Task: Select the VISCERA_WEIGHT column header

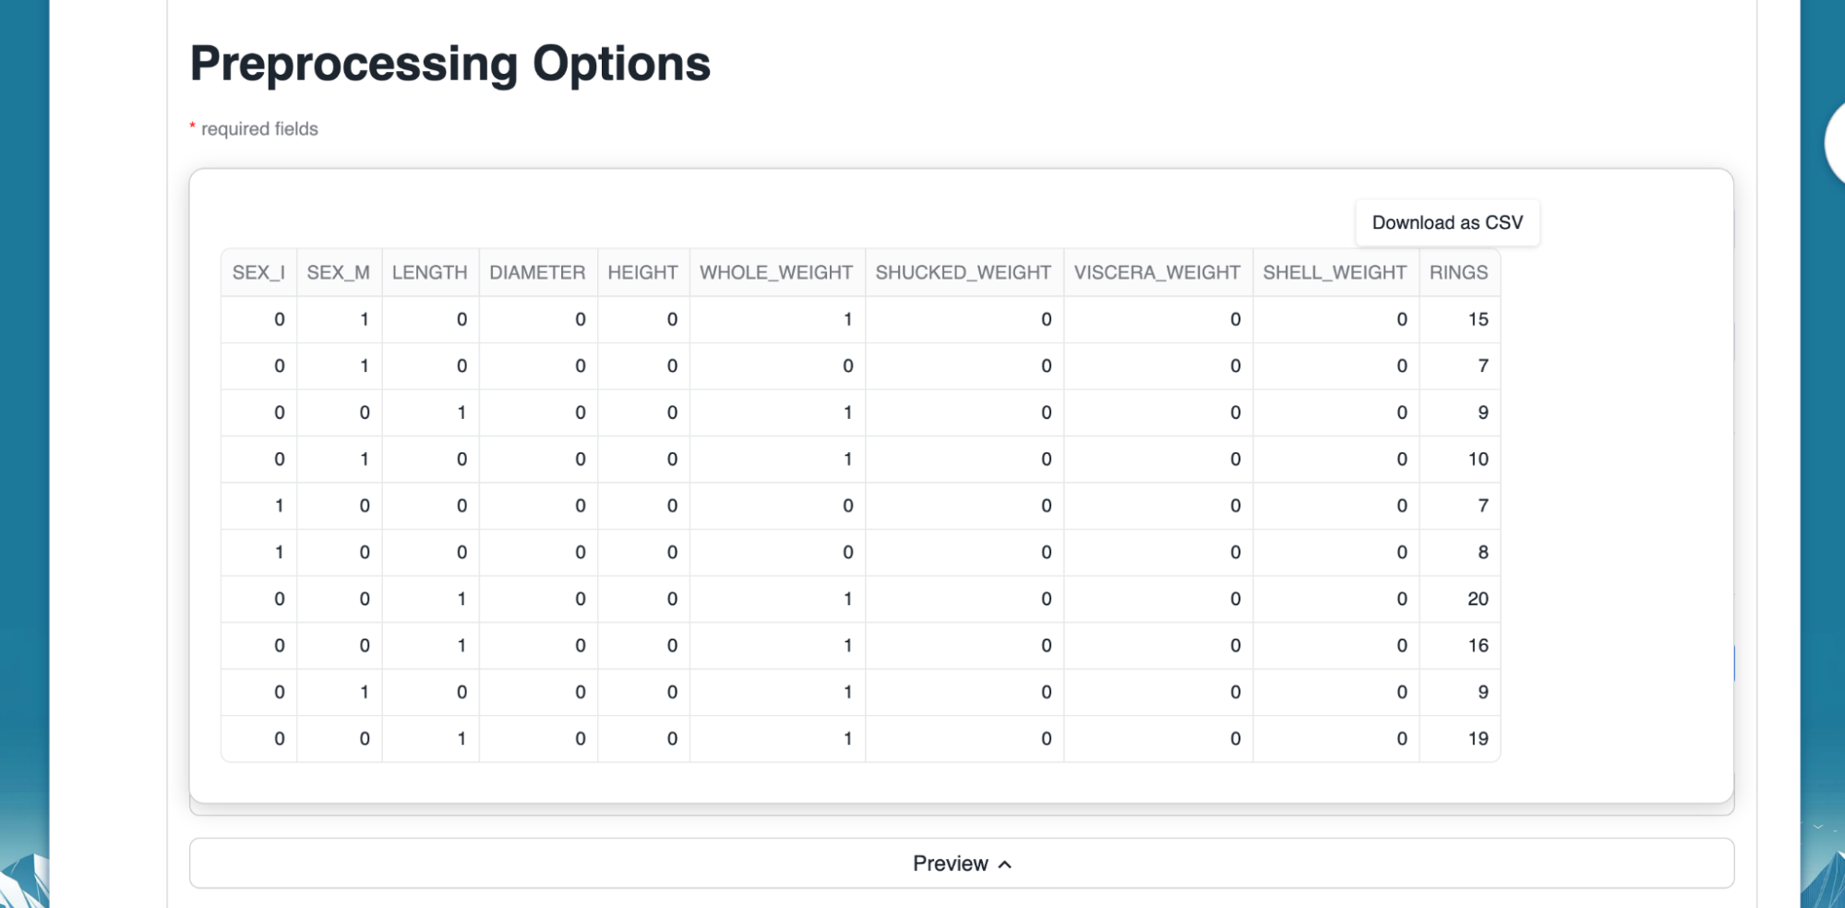Action: (1156, 272)
